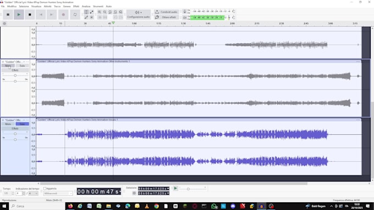Pause the audio playback
This screenshot has height=210, width=374.
click(x=8, y=14)
